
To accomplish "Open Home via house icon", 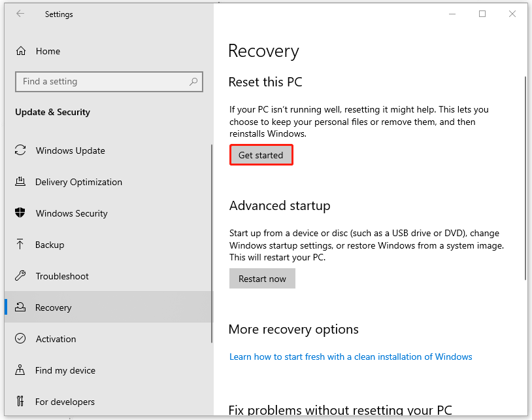I will point(21,51).
